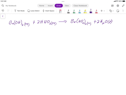126x95 pixels.
Task: Click the My Notebook title
Action: pyautogui.click(x=11, y=6)
